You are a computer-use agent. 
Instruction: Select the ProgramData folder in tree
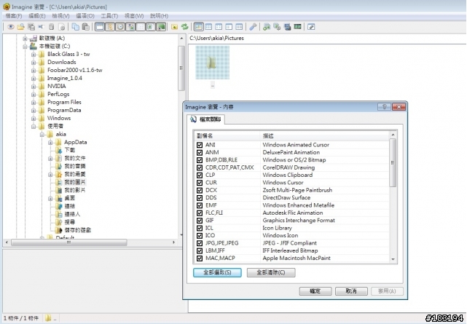(64, 111)
